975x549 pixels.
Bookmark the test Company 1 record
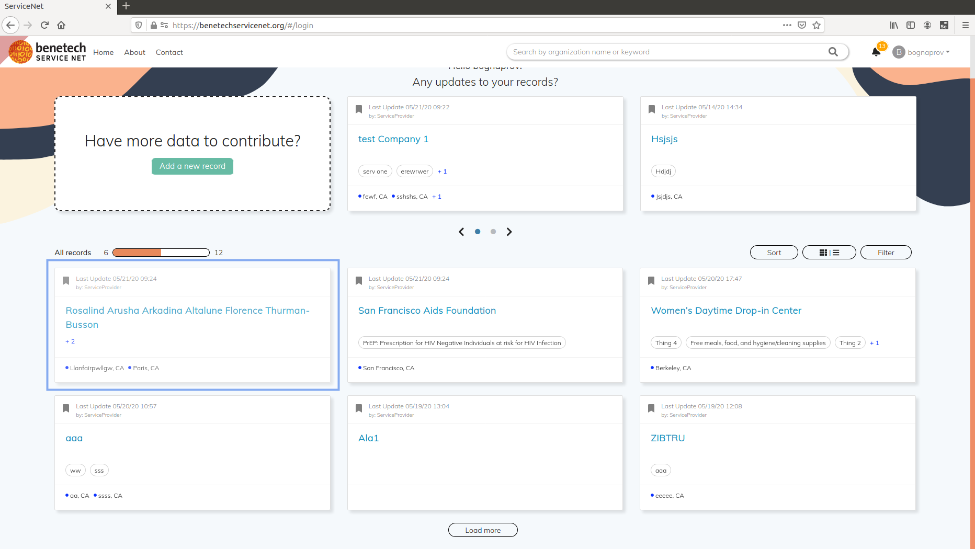pos(359,109)
